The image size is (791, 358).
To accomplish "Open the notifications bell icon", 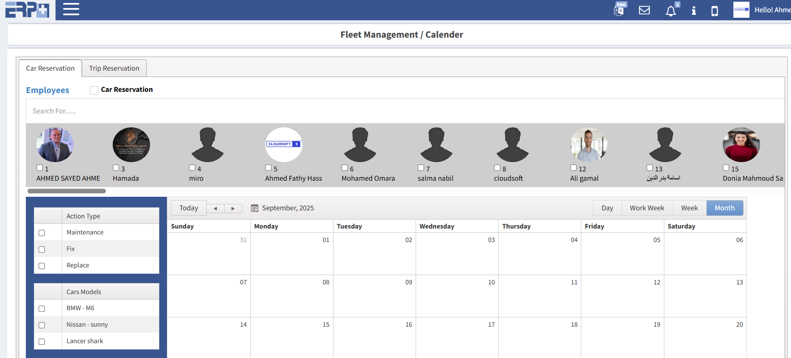I will click(x=671, y=11).
